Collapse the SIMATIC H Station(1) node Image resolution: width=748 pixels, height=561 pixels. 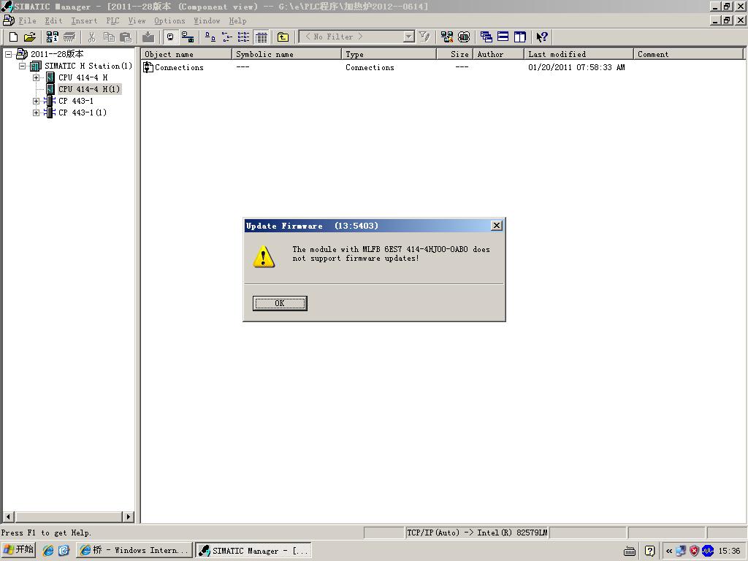(x=22, y=66)
